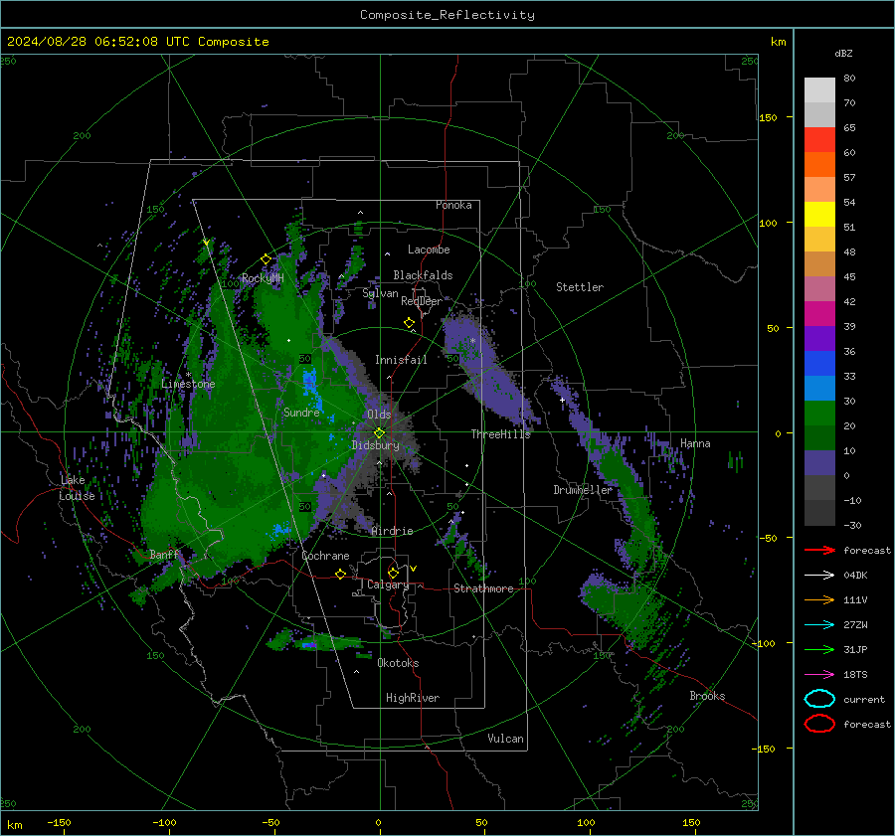Click the cyan 27ZW arrow legend icon

click(x=819, y=625)
